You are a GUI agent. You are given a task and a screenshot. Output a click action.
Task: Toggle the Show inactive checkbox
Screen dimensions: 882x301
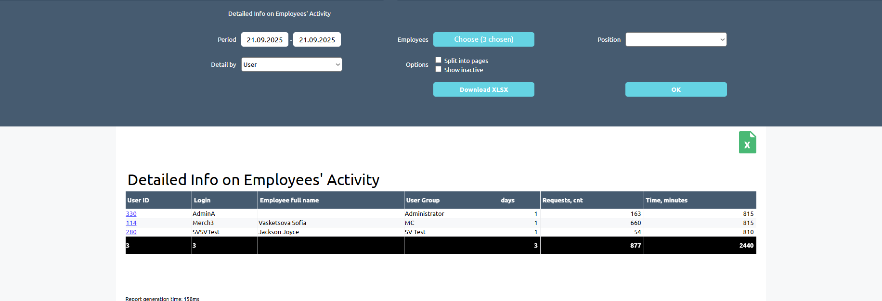click(438, 69)
